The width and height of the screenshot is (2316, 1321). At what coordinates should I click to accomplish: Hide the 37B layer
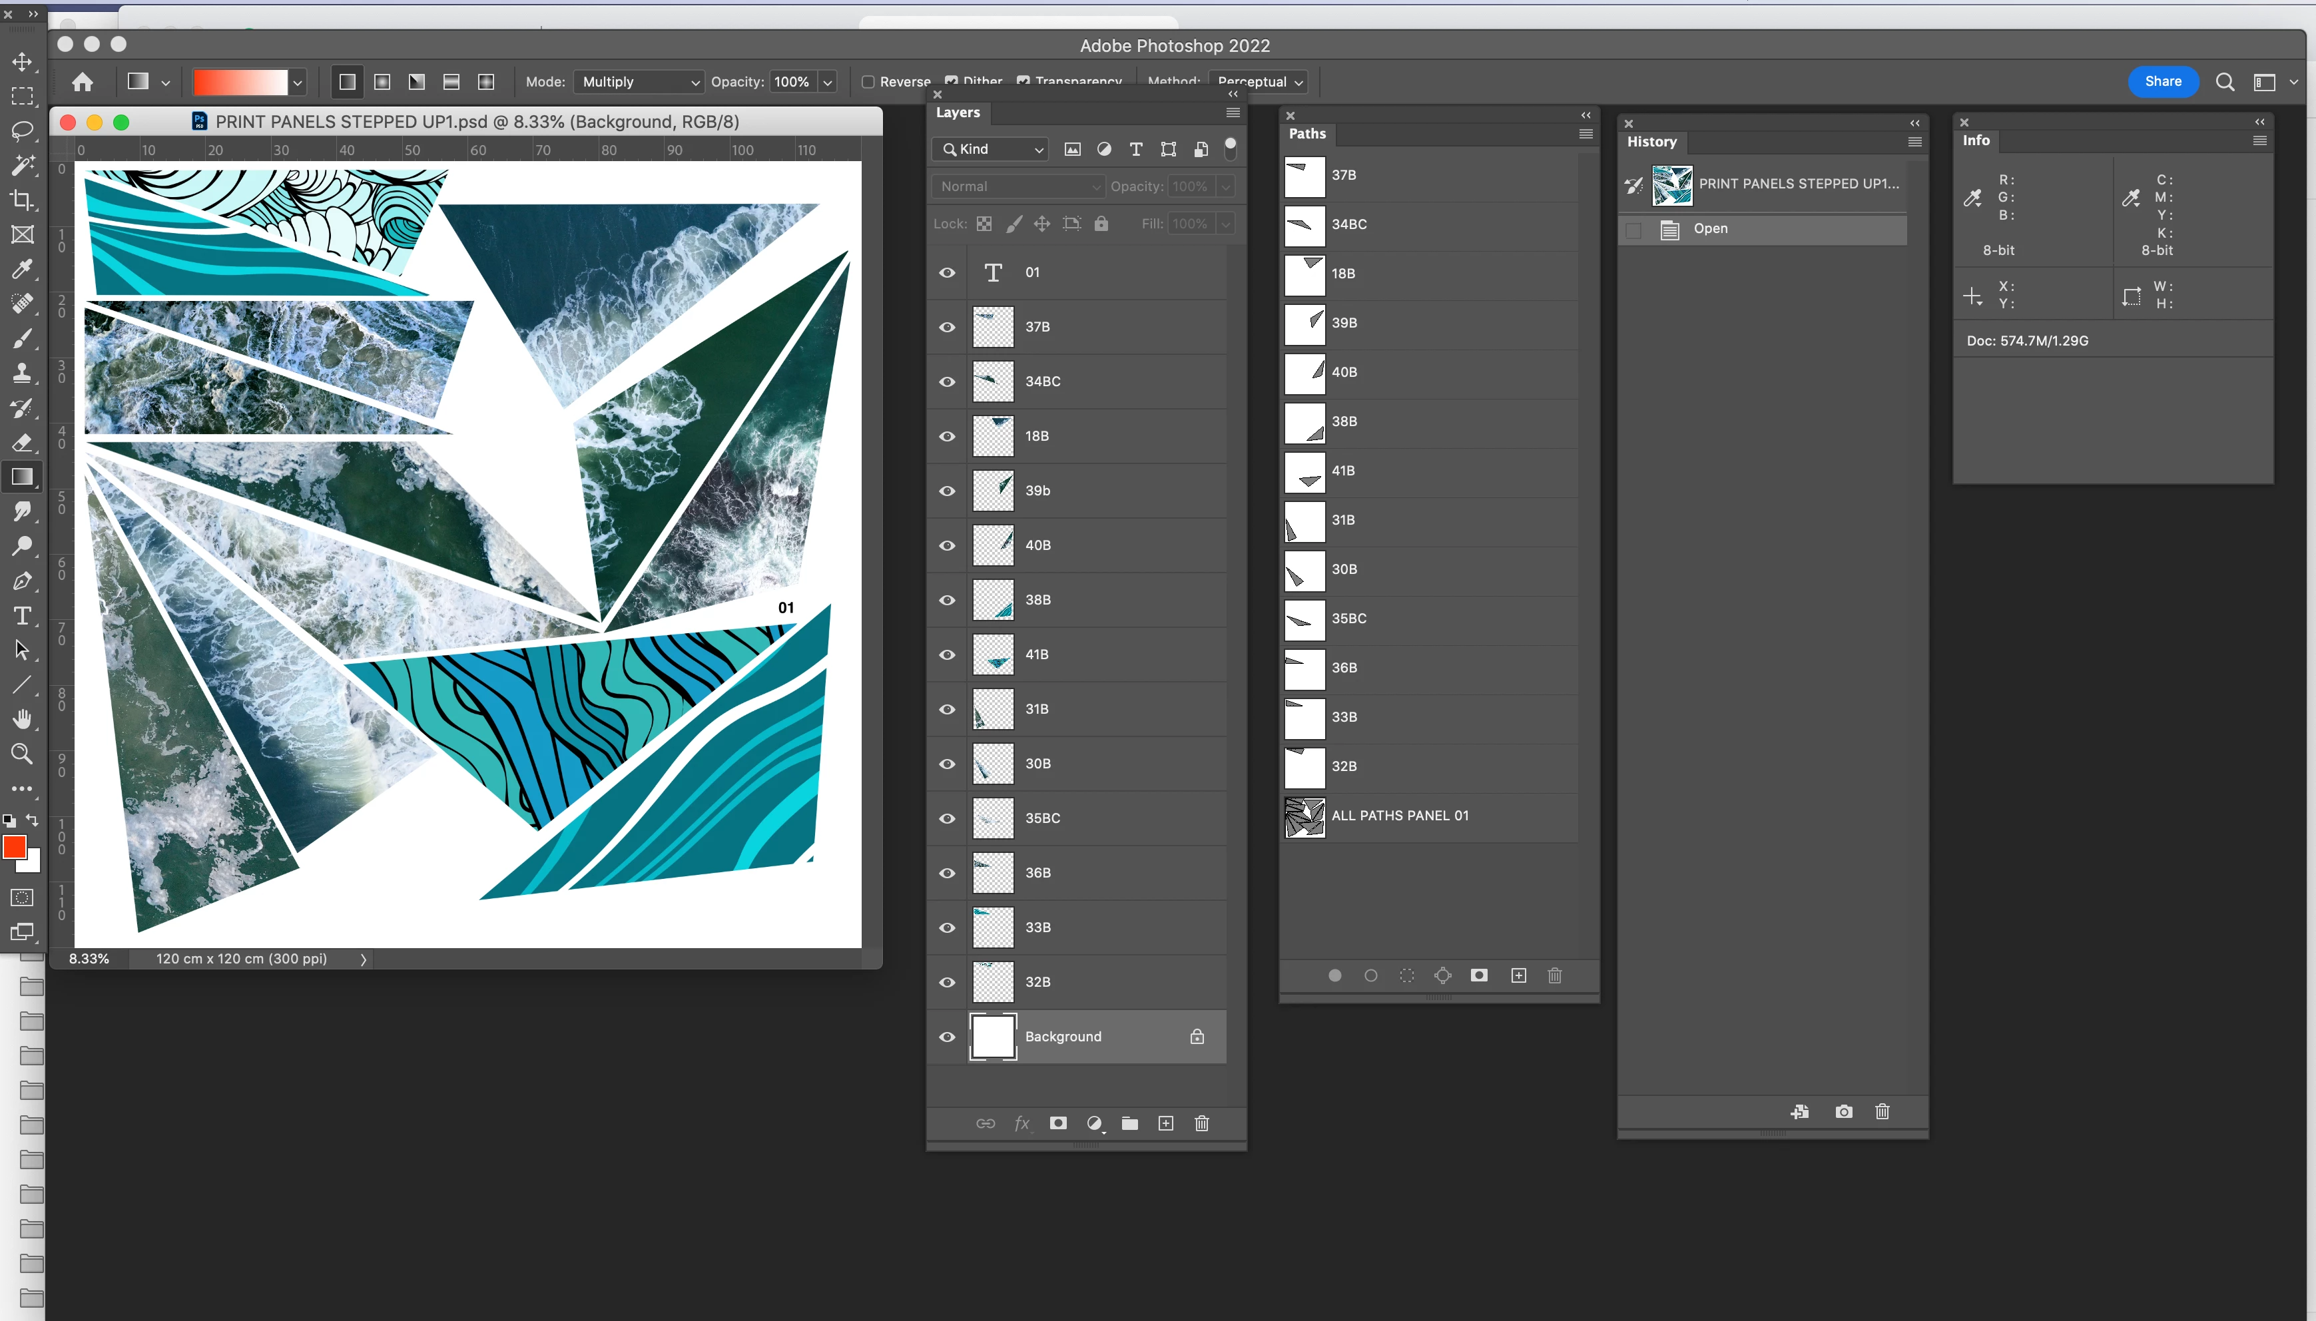pos(947,327)
